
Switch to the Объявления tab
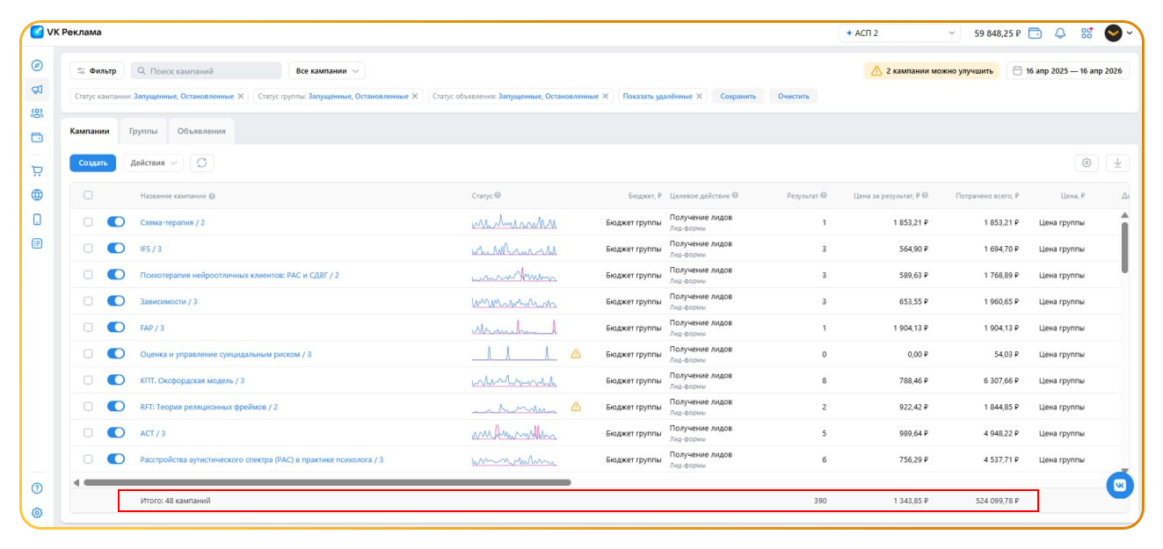(x=201, y=131)
